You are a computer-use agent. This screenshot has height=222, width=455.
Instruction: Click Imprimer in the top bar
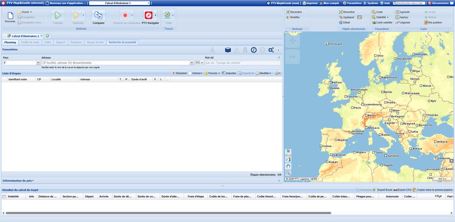coord(310,3)
